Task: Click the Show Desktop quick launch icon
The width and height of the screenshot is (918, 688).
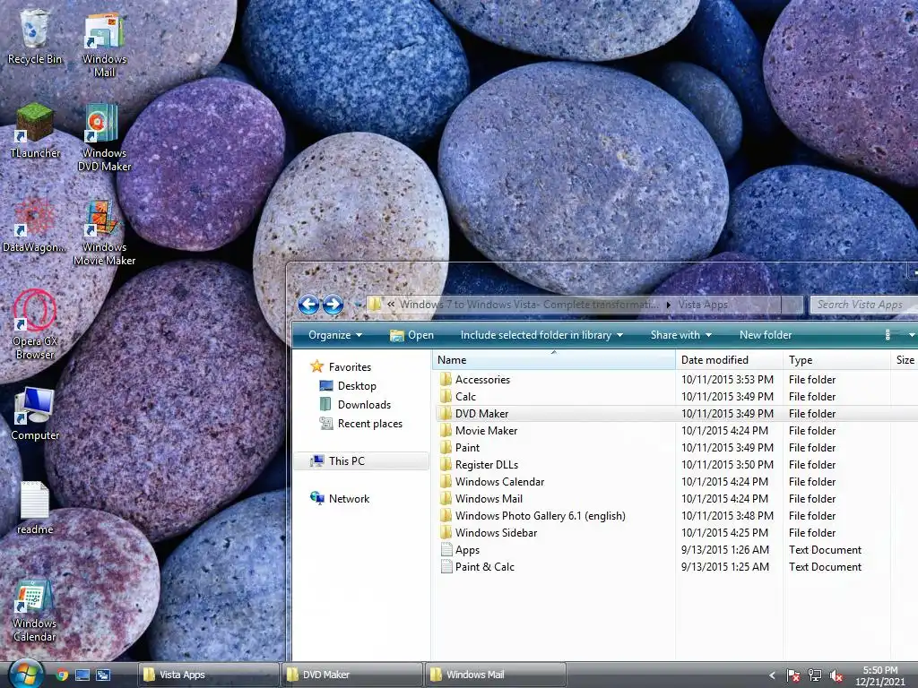Action: 82,675
